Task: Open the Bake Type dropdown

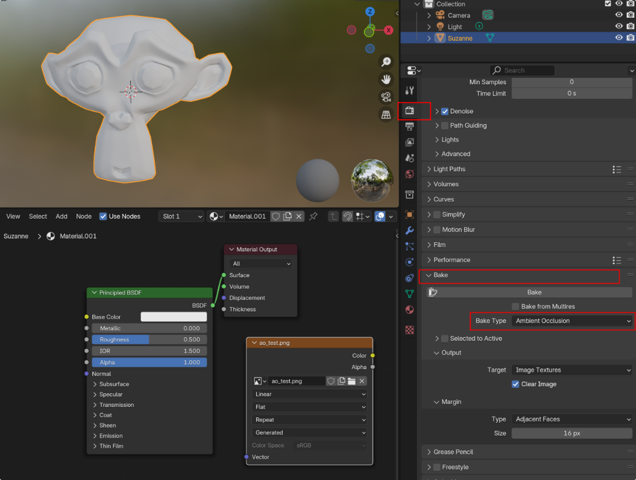Action: 572,321
